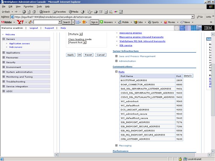Click the vertical scrollbar down arrow

click(x=213, y=151)
